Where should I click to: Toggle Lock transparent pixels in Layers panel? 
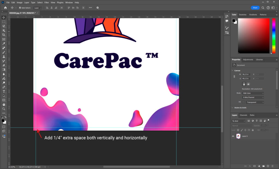(238, 130)
